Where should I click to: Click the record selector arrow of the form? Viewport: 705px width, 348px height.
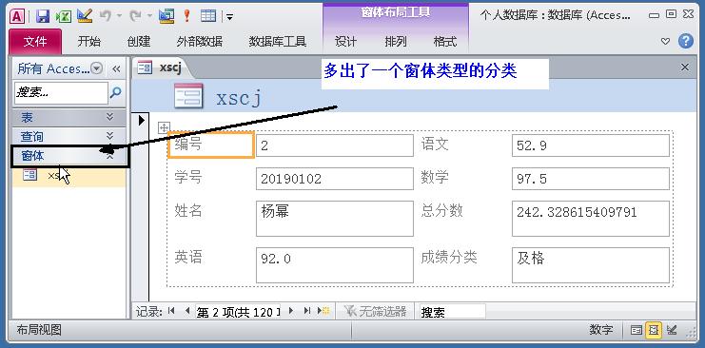[142, 121]
